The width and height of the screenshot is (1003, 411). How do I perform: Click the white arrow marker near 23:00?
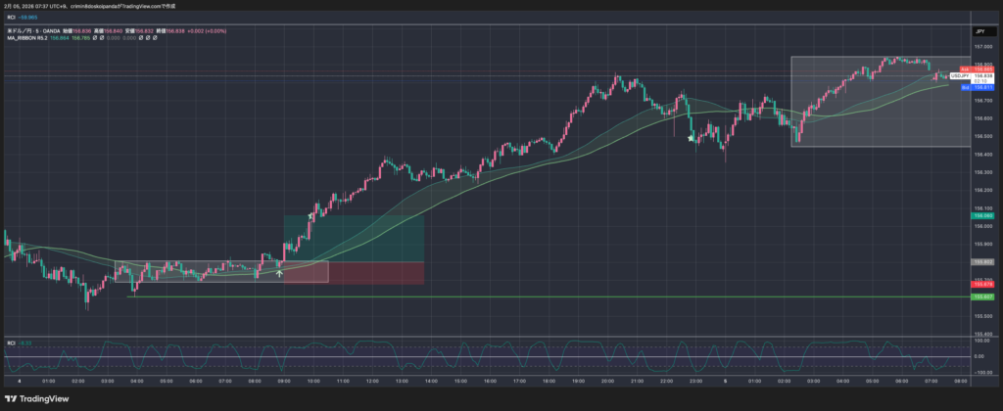point(692,139)
